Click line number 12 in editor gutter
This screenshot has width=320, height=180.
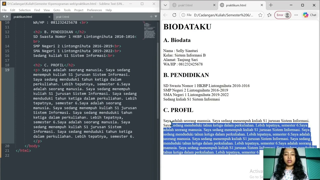(x=7, y=32)
